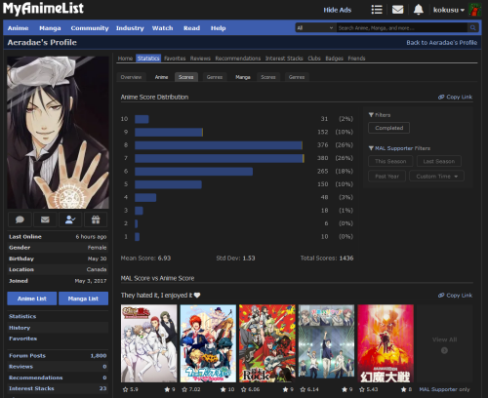
Task: Click the score 7 bar in distribution
Action: tap(220, 158)
